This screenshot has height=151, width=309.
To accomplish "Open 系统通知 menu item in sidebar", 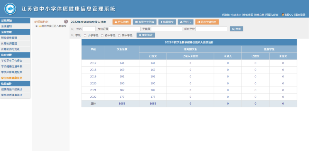I will click(x=15, y=26).
